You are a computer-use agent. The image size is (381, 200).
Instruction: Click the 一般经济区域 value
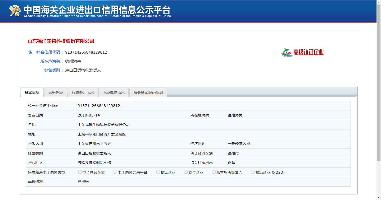[x=239, y=144]
